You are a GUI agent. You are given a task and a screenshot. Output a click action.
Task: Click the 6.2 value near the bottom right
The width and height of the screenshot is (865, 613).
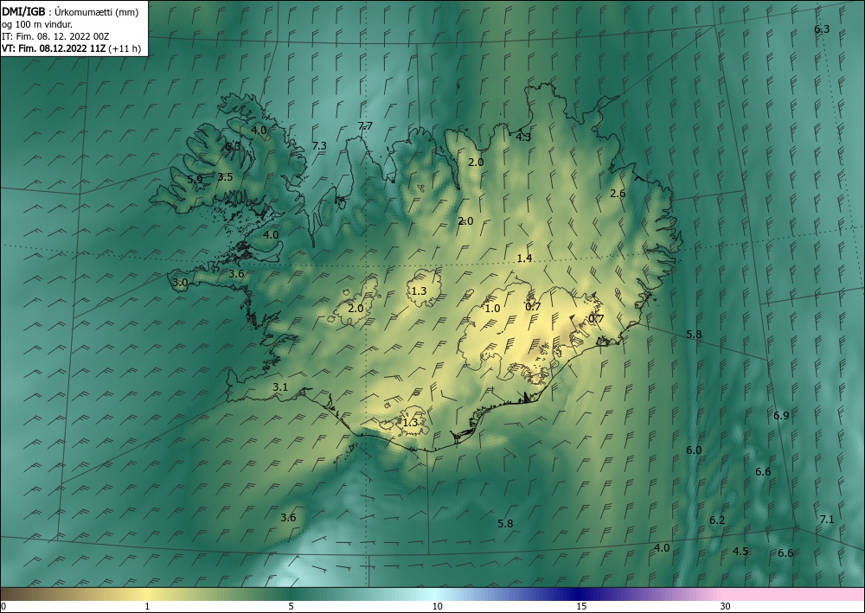click(717, 520)
